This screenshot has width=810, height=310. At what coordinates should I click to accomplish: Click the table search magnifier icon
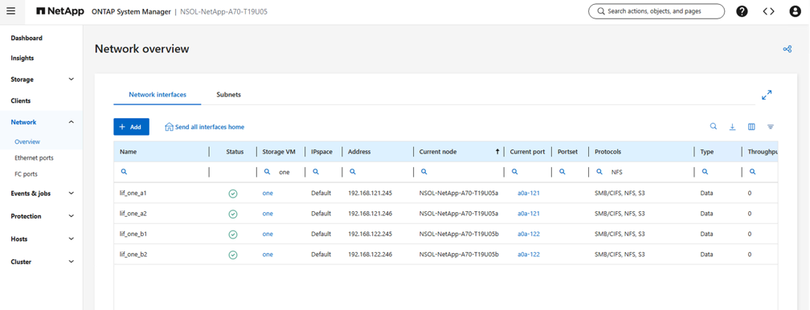[x=714, y=126]
